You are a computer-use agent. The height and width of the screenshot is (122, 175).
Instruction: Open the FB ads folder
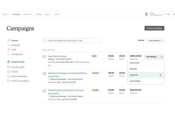(15, 72)
